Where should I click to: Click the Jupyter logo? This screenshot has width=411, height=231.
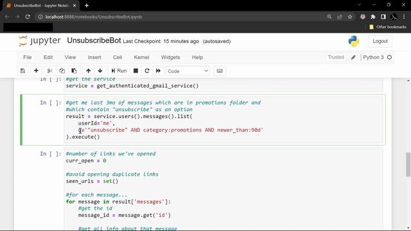point(39,41)
